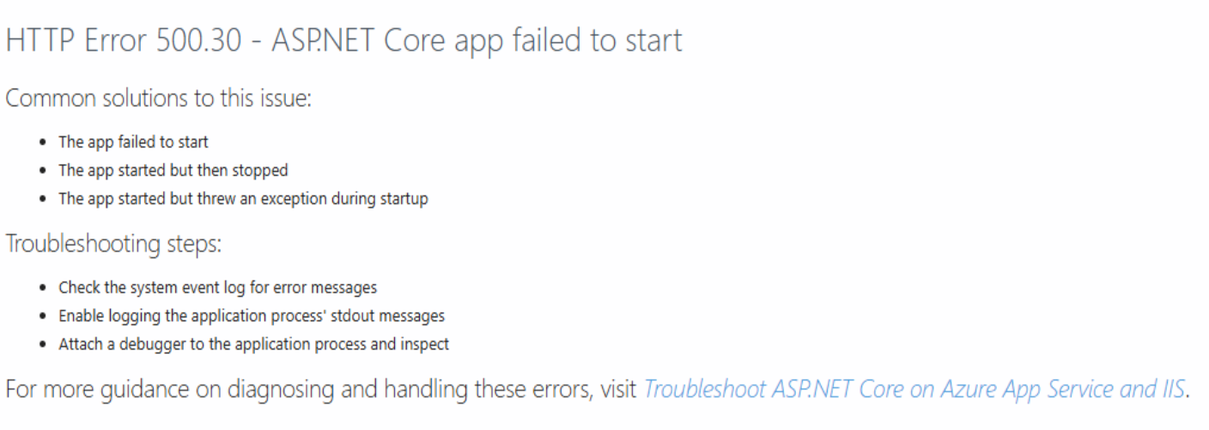Click the word 'stdout' in logging line

[354, 316]
